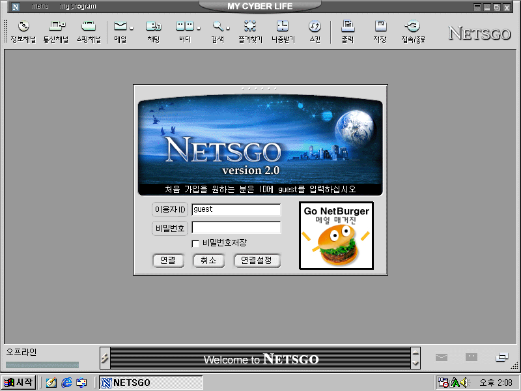
Task: Click the scheduler tray icon
Action: (444, 383)
